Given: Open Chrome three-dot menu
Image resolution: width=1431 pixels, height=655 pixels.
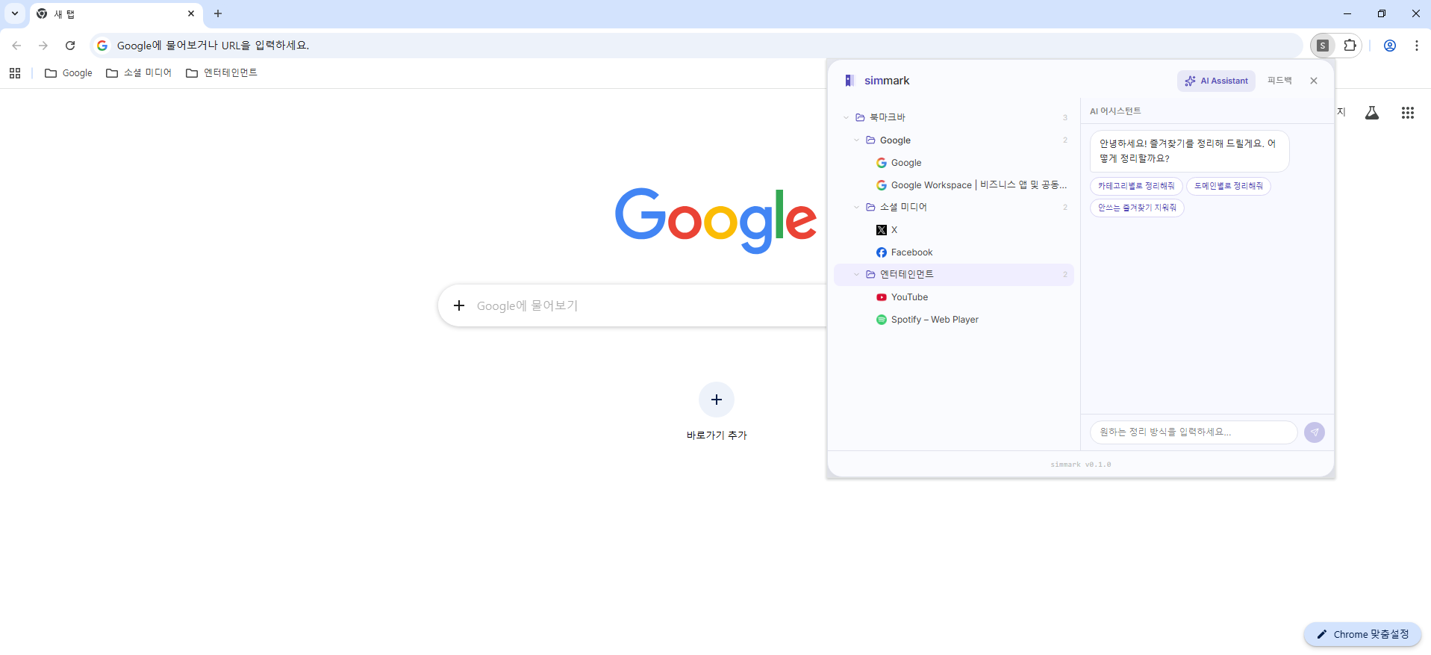Looking at the screenshot, I should coord(1416,46).
